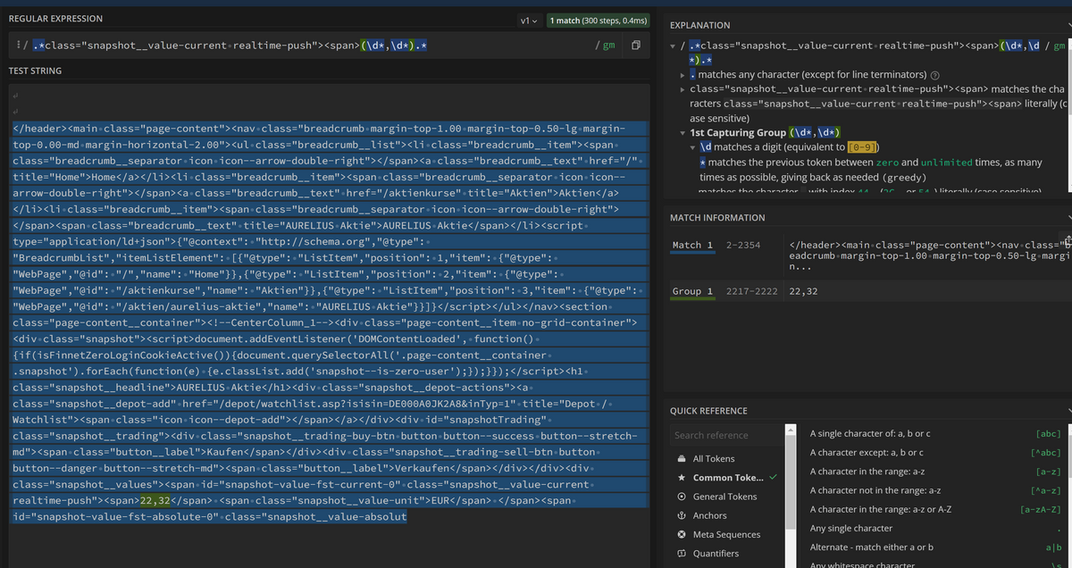Viewport: 1072px width, 568px height.
Task: Open the v1 version dropdown
Action: point(528,20)
